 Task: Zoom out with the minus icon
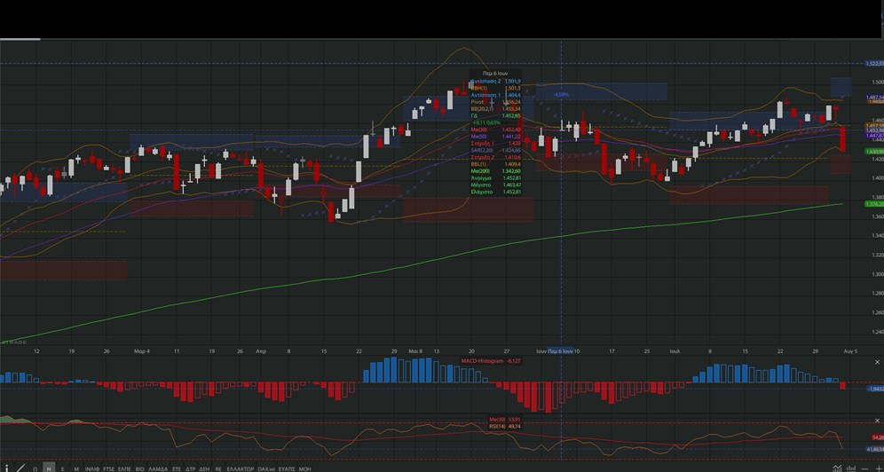(864, 468)
